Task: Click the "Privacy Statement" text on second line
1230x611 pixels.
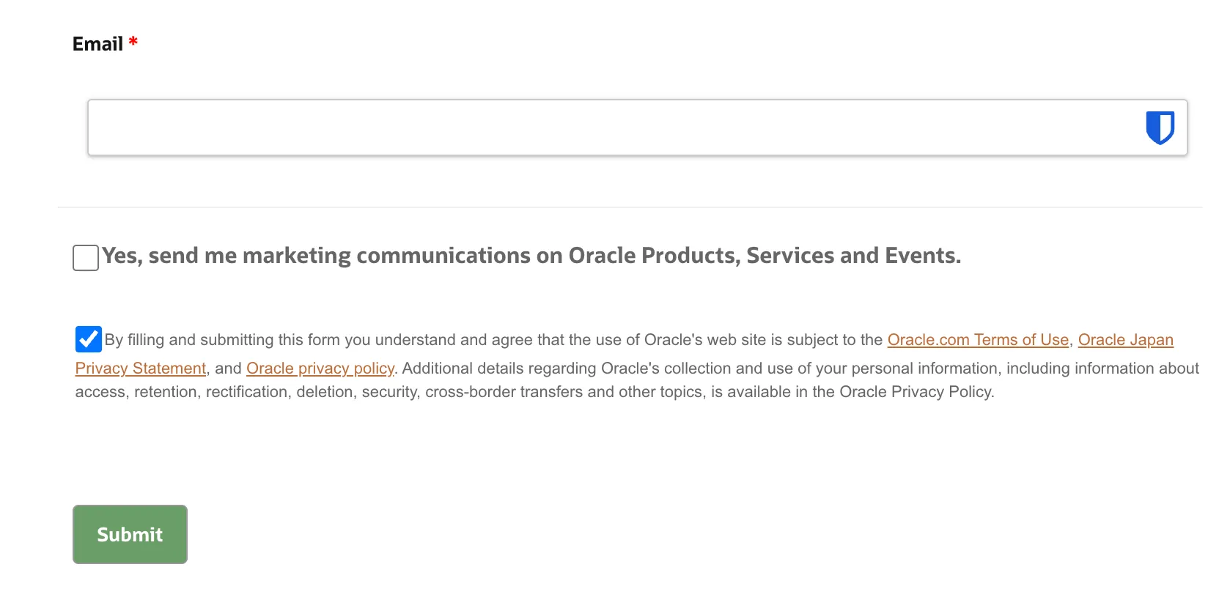Action: coord(140,369)
